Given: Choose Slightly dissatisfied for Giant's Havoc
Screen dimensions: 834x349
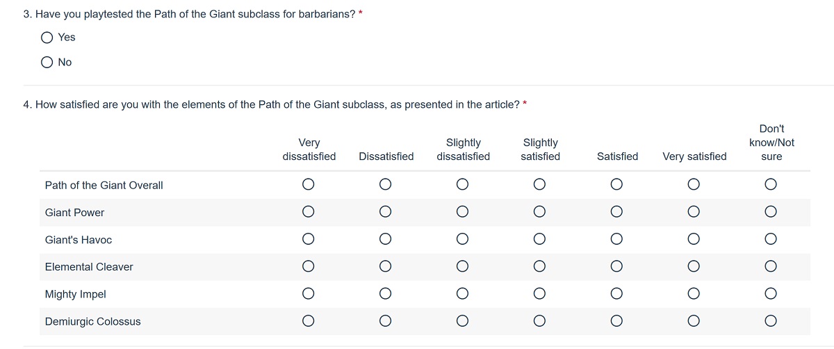Looking at the screenshot, I should [462, 239].
